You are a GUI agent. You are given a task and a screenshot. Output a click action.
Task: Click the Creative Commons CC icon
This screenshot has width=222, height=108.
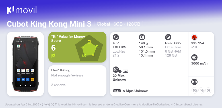tap(44, 105)
